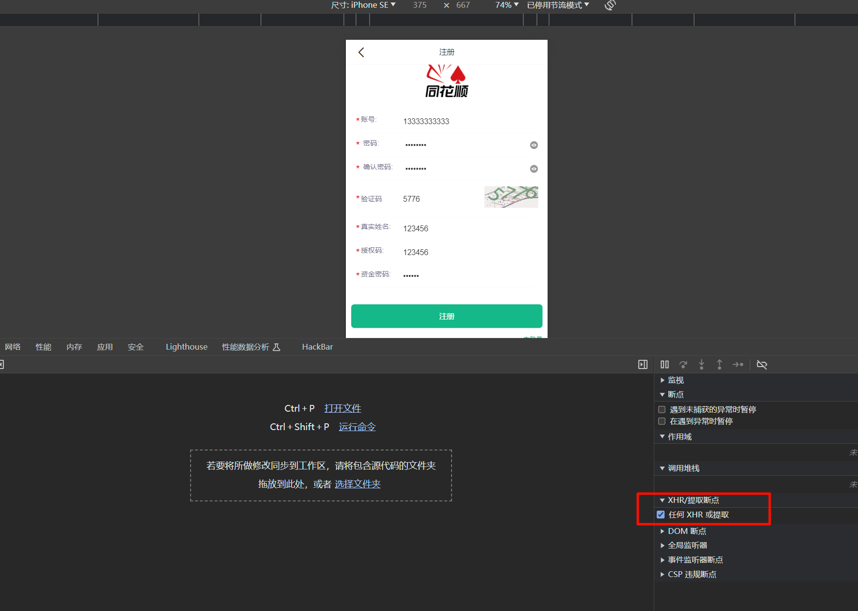Click the 验证码 input with 5776

point(440,199)
